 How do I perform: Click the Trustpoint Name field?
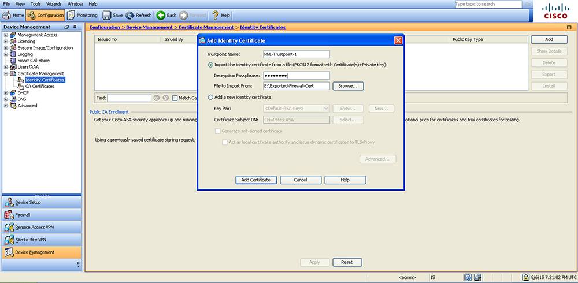[297, 54]
